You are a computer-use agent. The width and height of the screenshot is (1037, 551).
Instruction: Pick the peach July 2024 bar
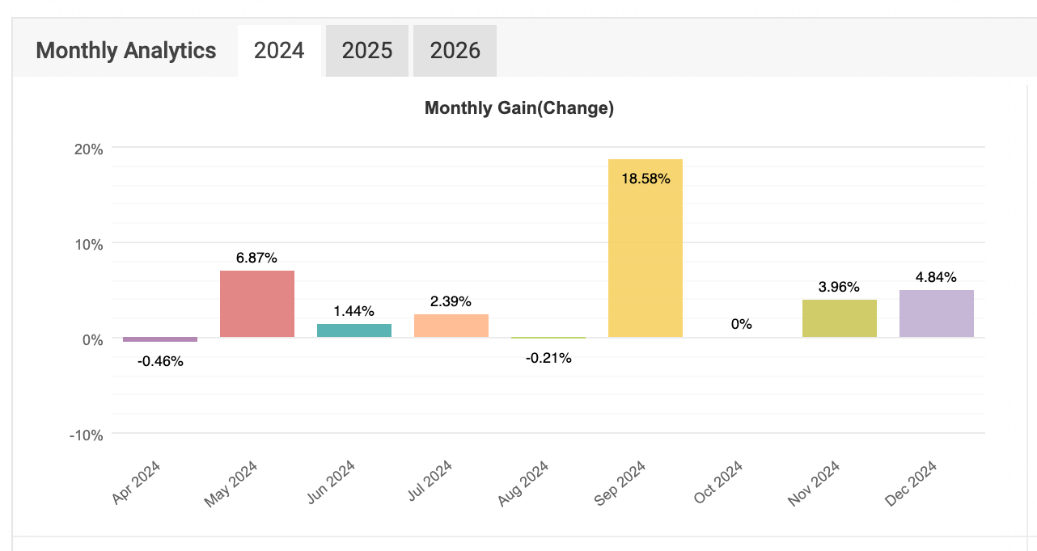(451, 326)
